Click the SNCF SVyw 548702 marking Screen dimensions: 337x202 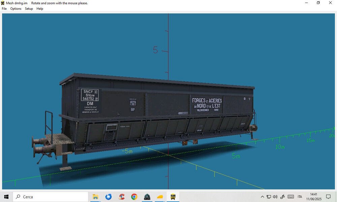pos(90,95)
